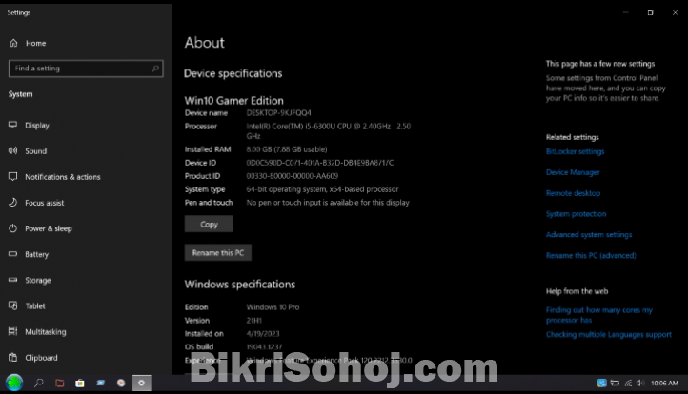688x394 pixels.
Task: Select Storage in the sidebar
Action: coord(38,281)
